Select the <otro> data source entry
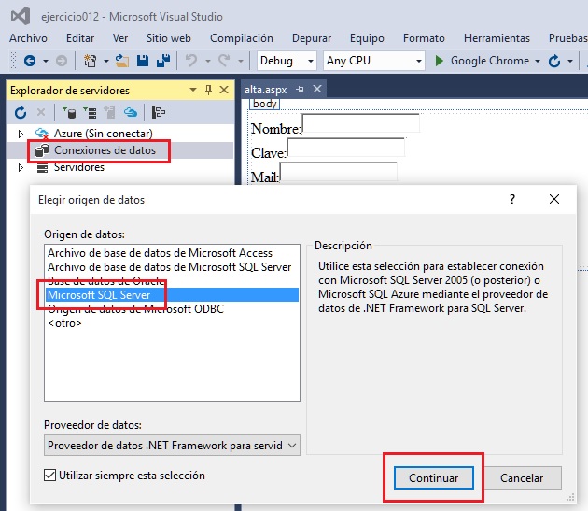 click(x=64, y=323)
